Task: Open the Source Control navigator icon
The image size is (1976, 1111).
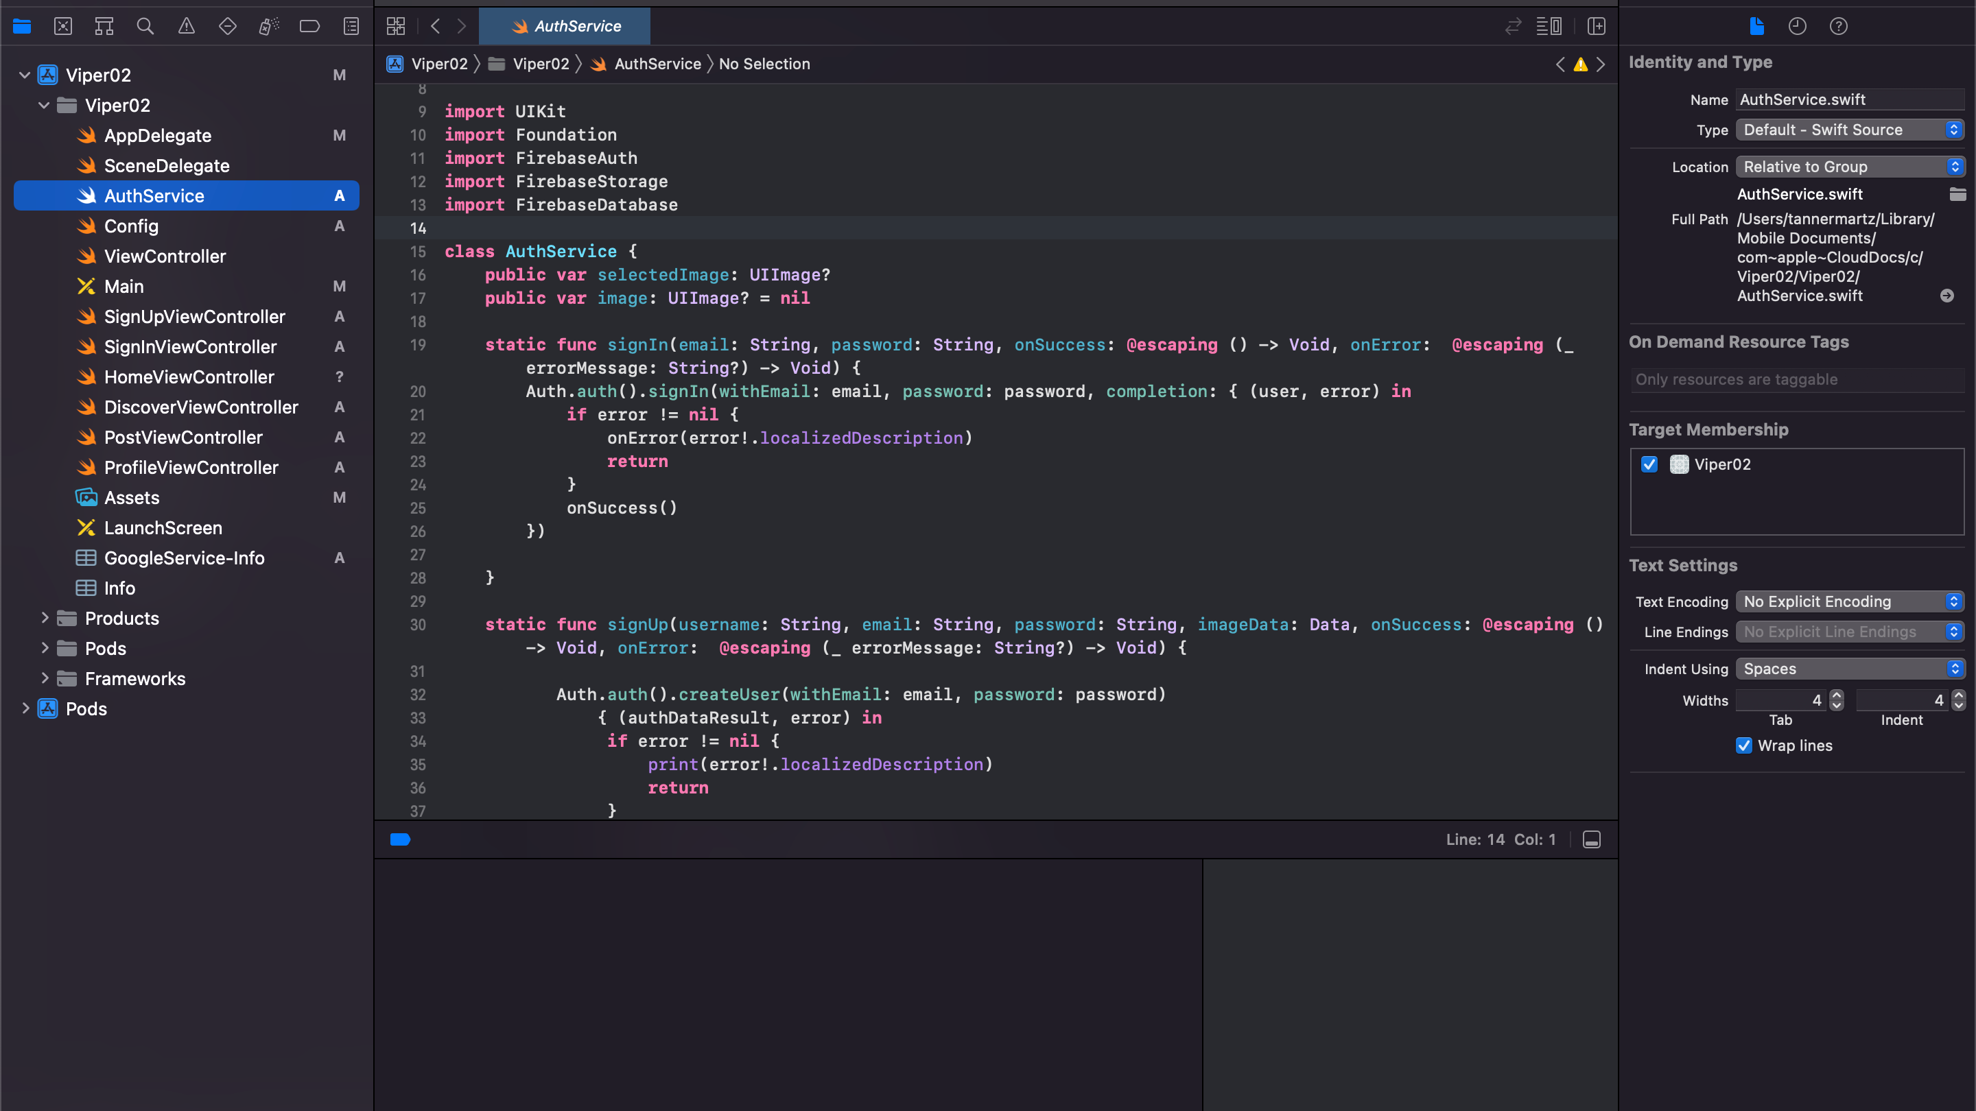Action: [63, 26]
